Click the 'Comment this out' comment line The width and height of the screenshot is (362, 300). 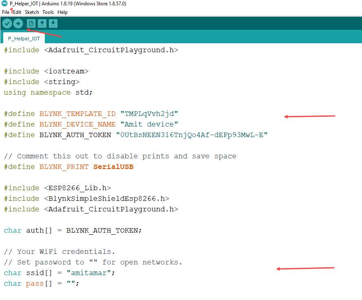point(120,156)
